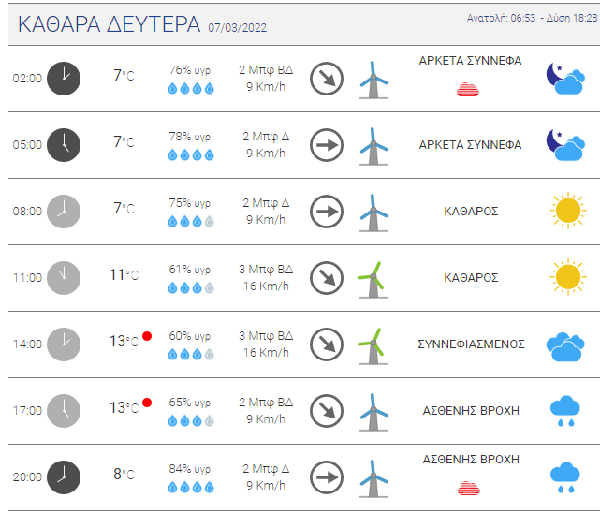Click the clock icon at 02:00
The image size is (600, 513).
point(64,78)
